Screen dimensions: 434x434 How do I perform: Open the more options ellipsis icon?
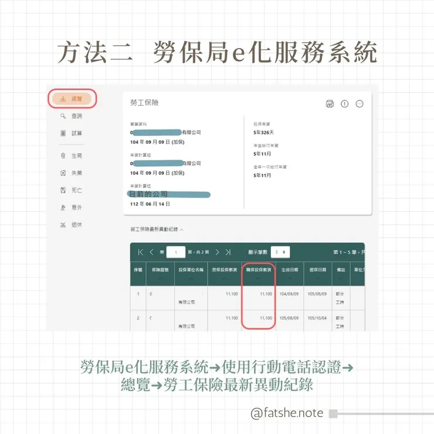point(360,104)
